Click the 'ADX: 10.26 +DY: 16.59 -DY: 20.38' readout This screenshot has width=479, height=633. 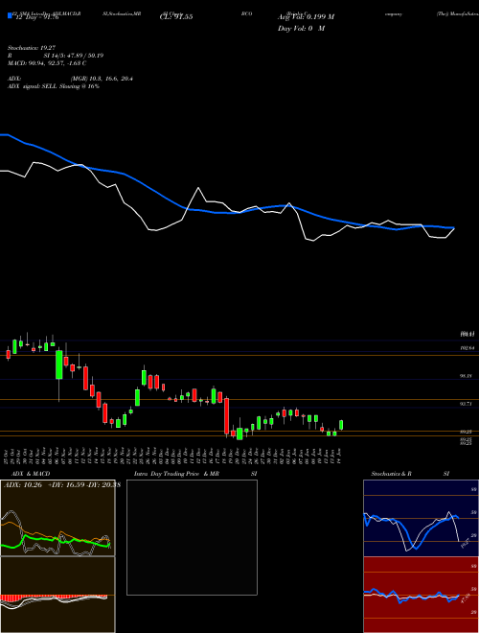point(62,485)
